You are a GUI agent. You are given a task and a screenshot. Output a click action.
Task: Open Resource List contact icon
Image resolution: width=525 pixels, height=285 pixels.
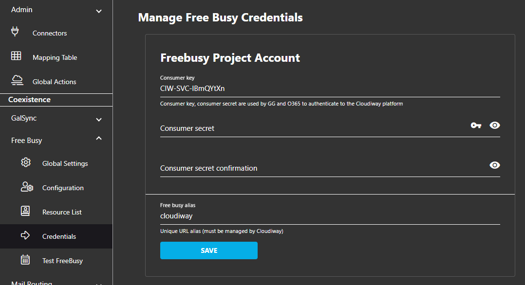(26, 211)
